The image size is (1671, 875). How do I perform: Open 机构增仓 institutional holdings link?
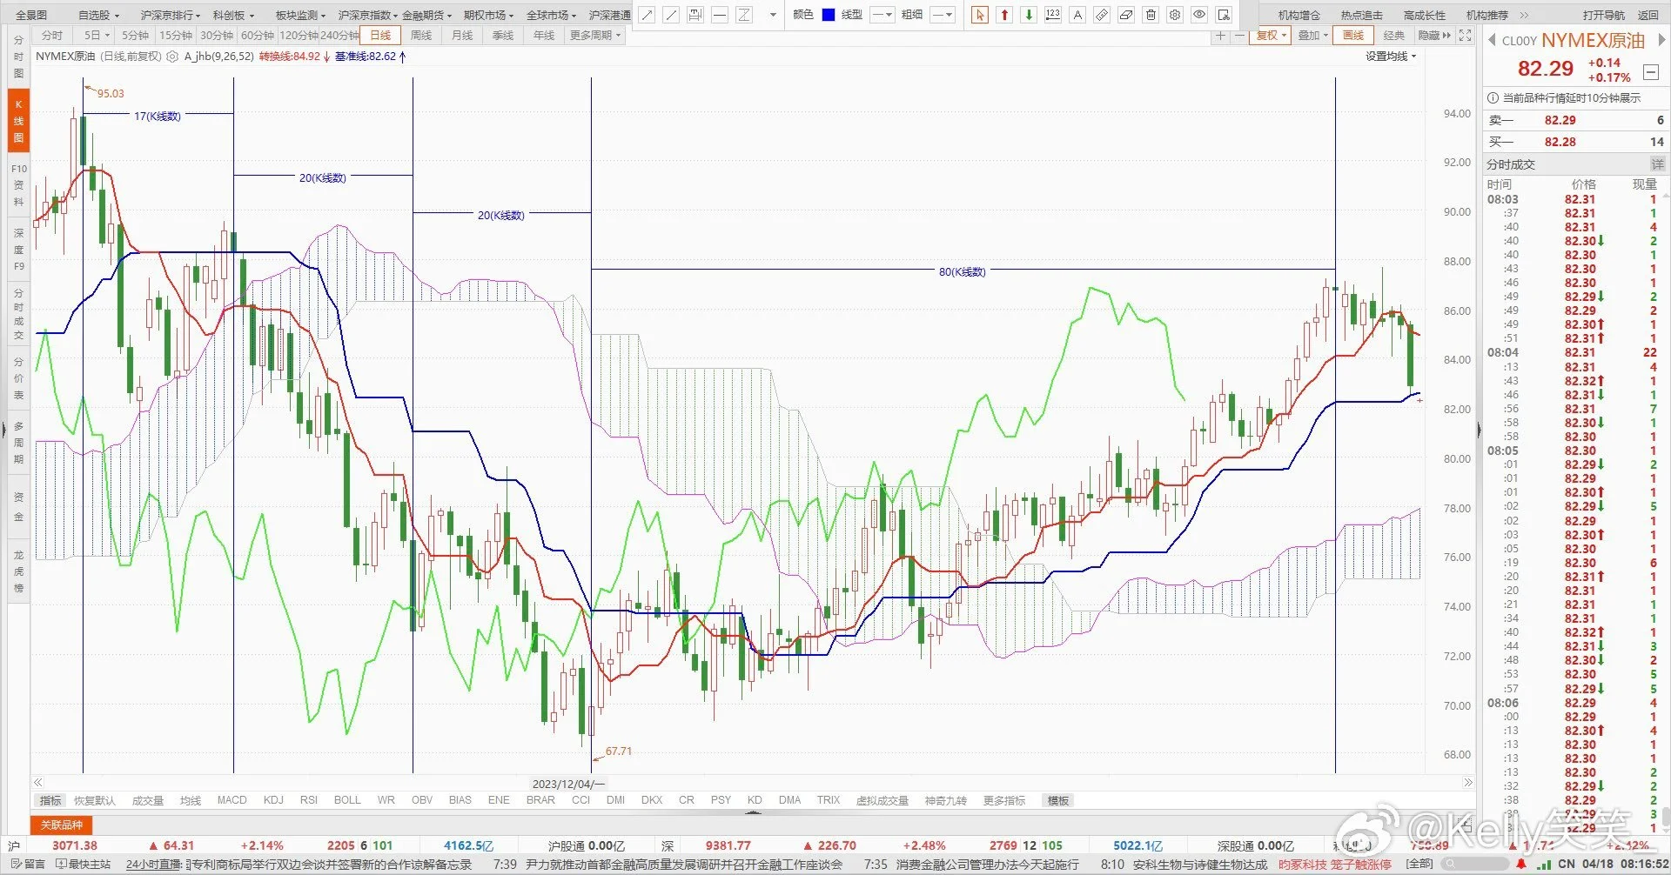(1299, 15)
